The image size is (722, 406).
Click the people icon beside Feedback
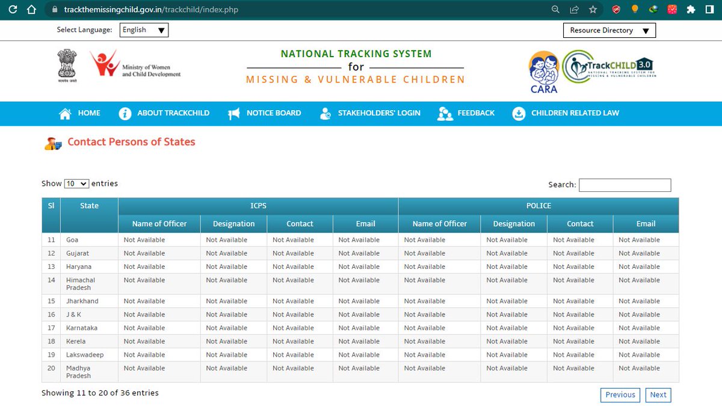(x=445, y=114)
